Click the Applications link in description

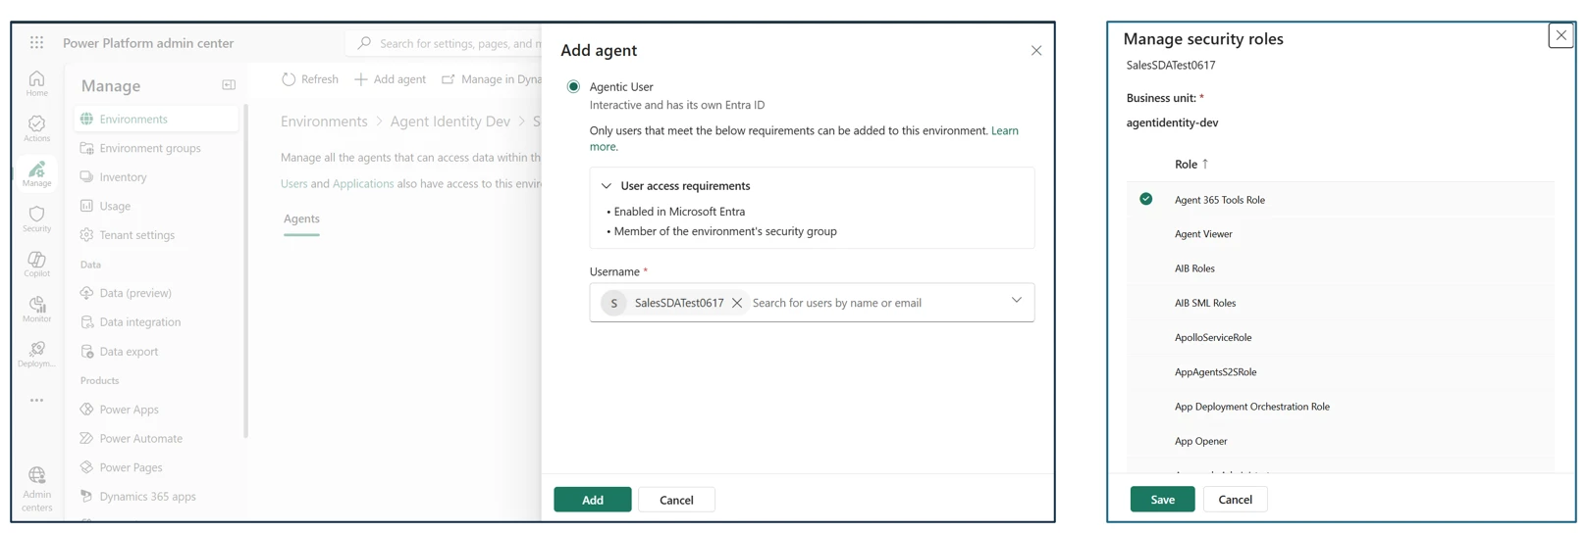[363, 183]
